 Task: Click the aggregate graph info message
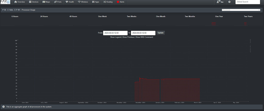pos(29,107)
